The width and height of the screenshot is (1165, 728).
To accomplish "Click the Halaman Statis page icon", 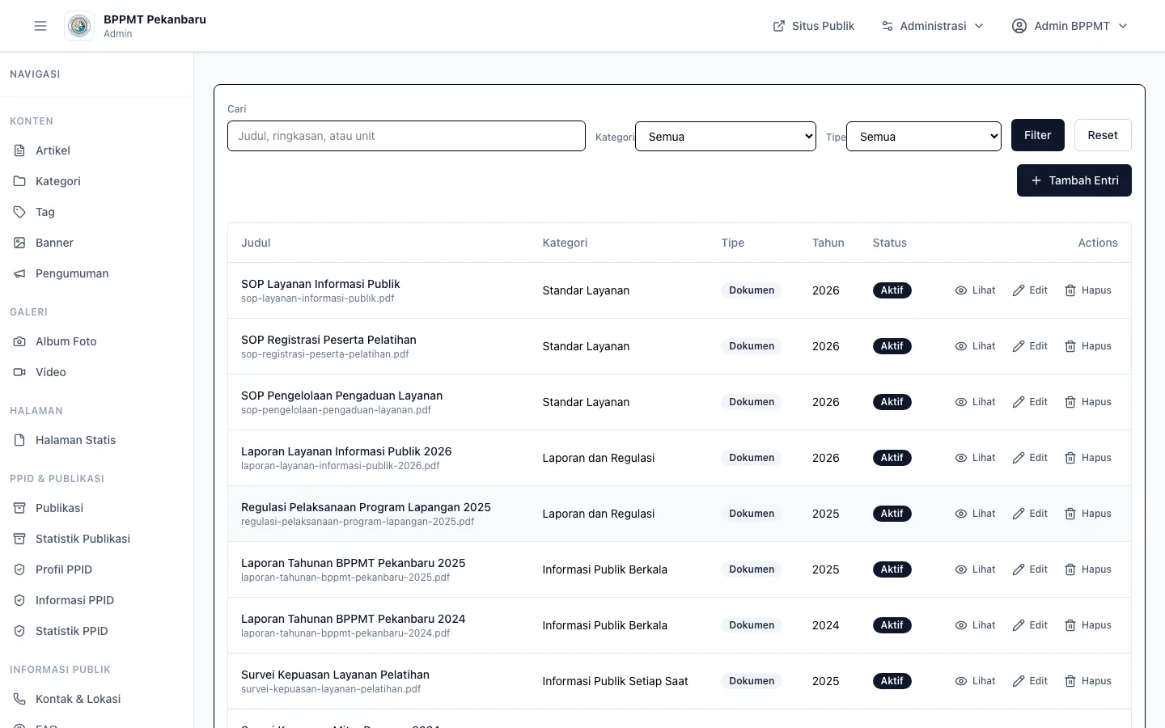I will tap(19, 440).
